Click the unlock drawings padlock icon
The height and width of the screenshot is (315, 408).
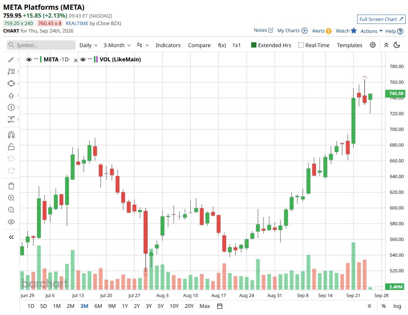(11, 147)
